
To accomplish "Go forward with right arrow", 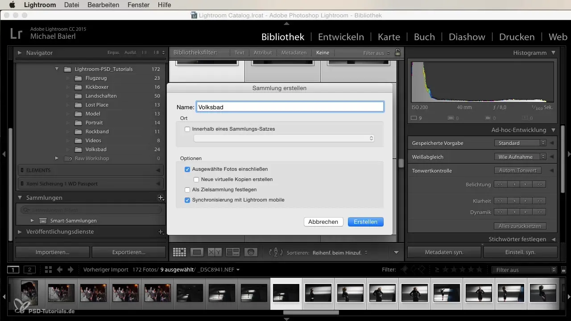I will click(x=71, y=270).
